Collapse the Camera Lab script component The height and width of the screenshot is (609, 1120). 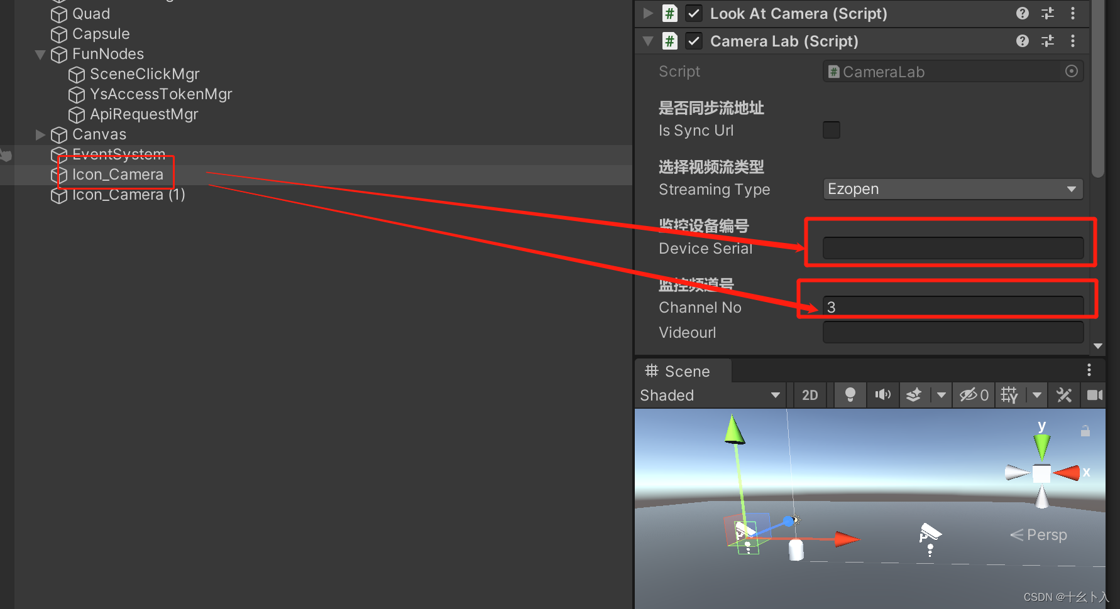click(648, 41)
